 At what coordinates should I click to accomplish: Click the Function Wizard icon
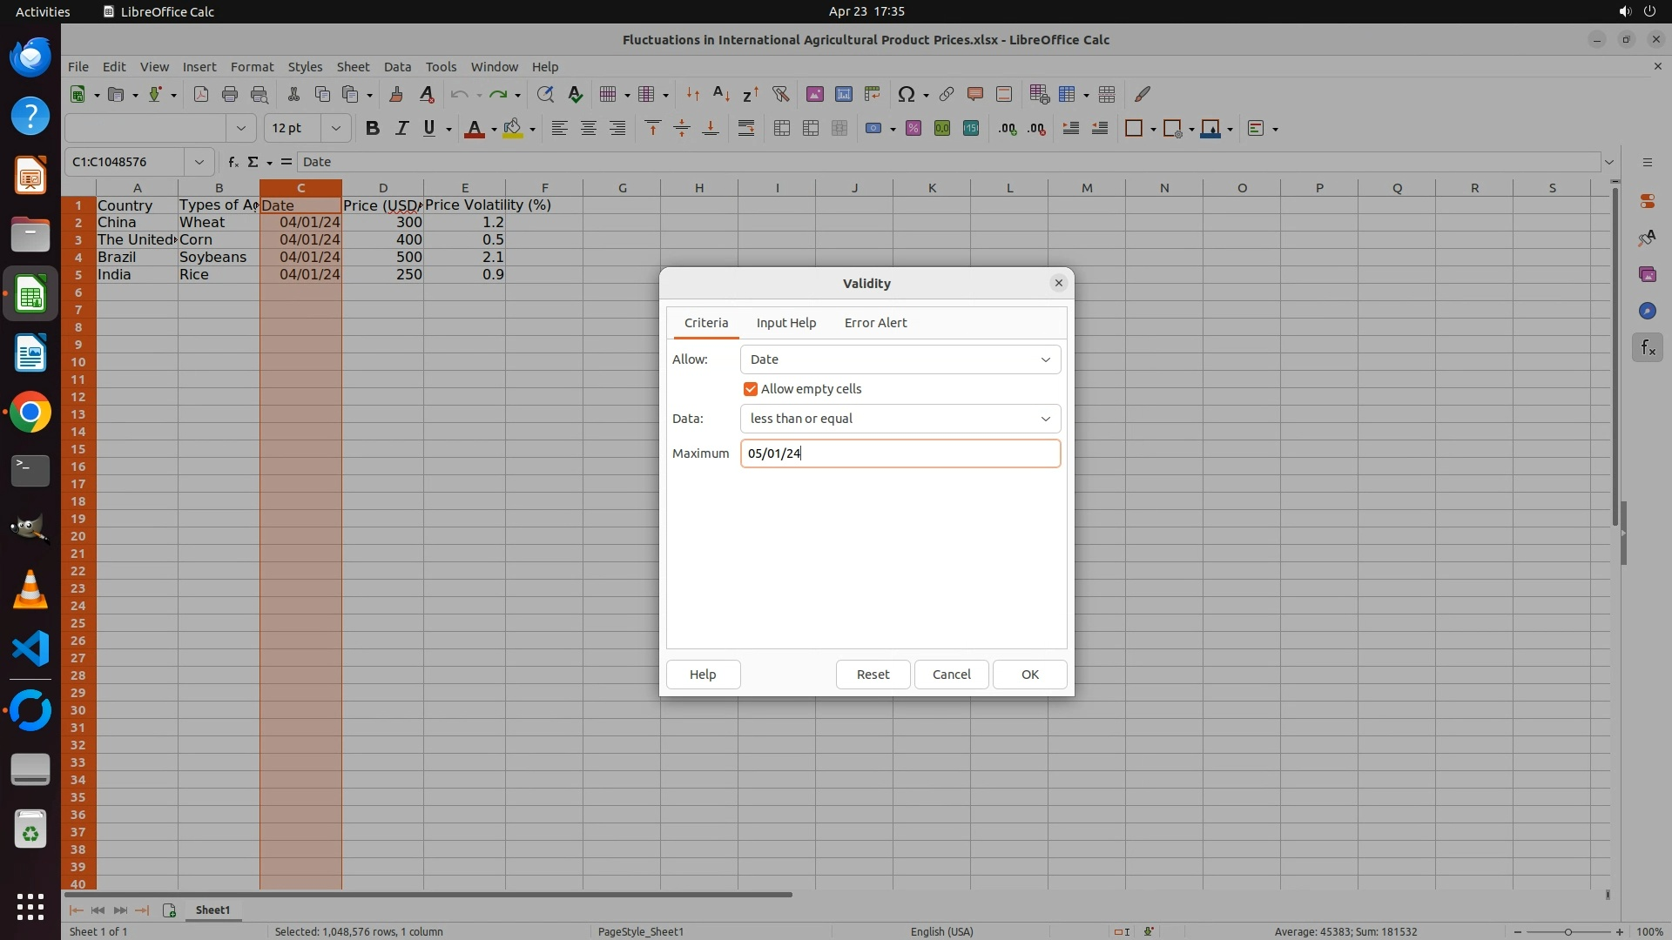point(233,162)
